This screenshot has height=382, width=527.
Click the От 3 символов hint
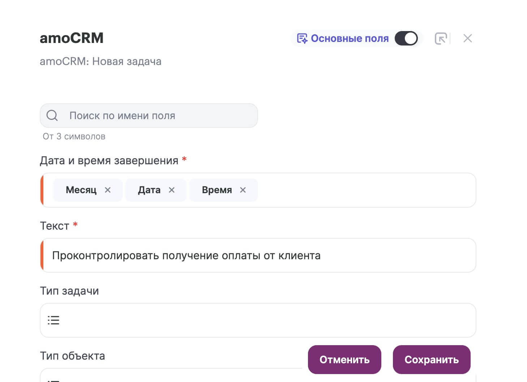(74, 136)
